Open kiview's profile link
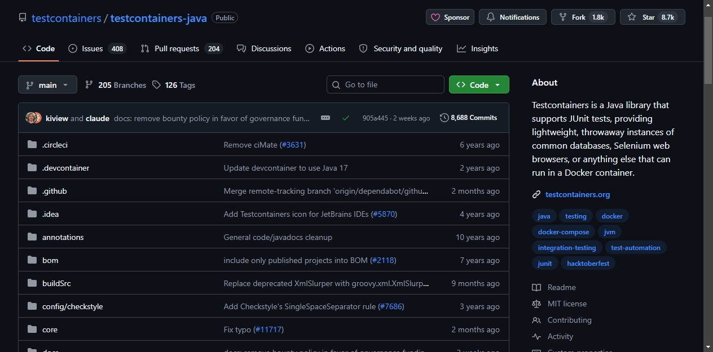This screenshot has height=352, width=713. (x=57, y=118)
